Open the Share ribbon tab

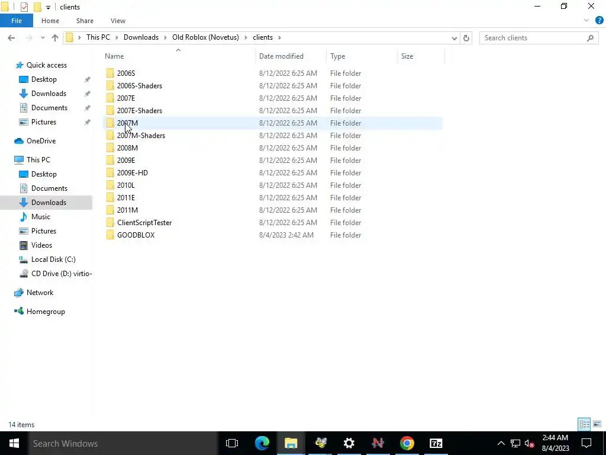click(x=85, y=21)
